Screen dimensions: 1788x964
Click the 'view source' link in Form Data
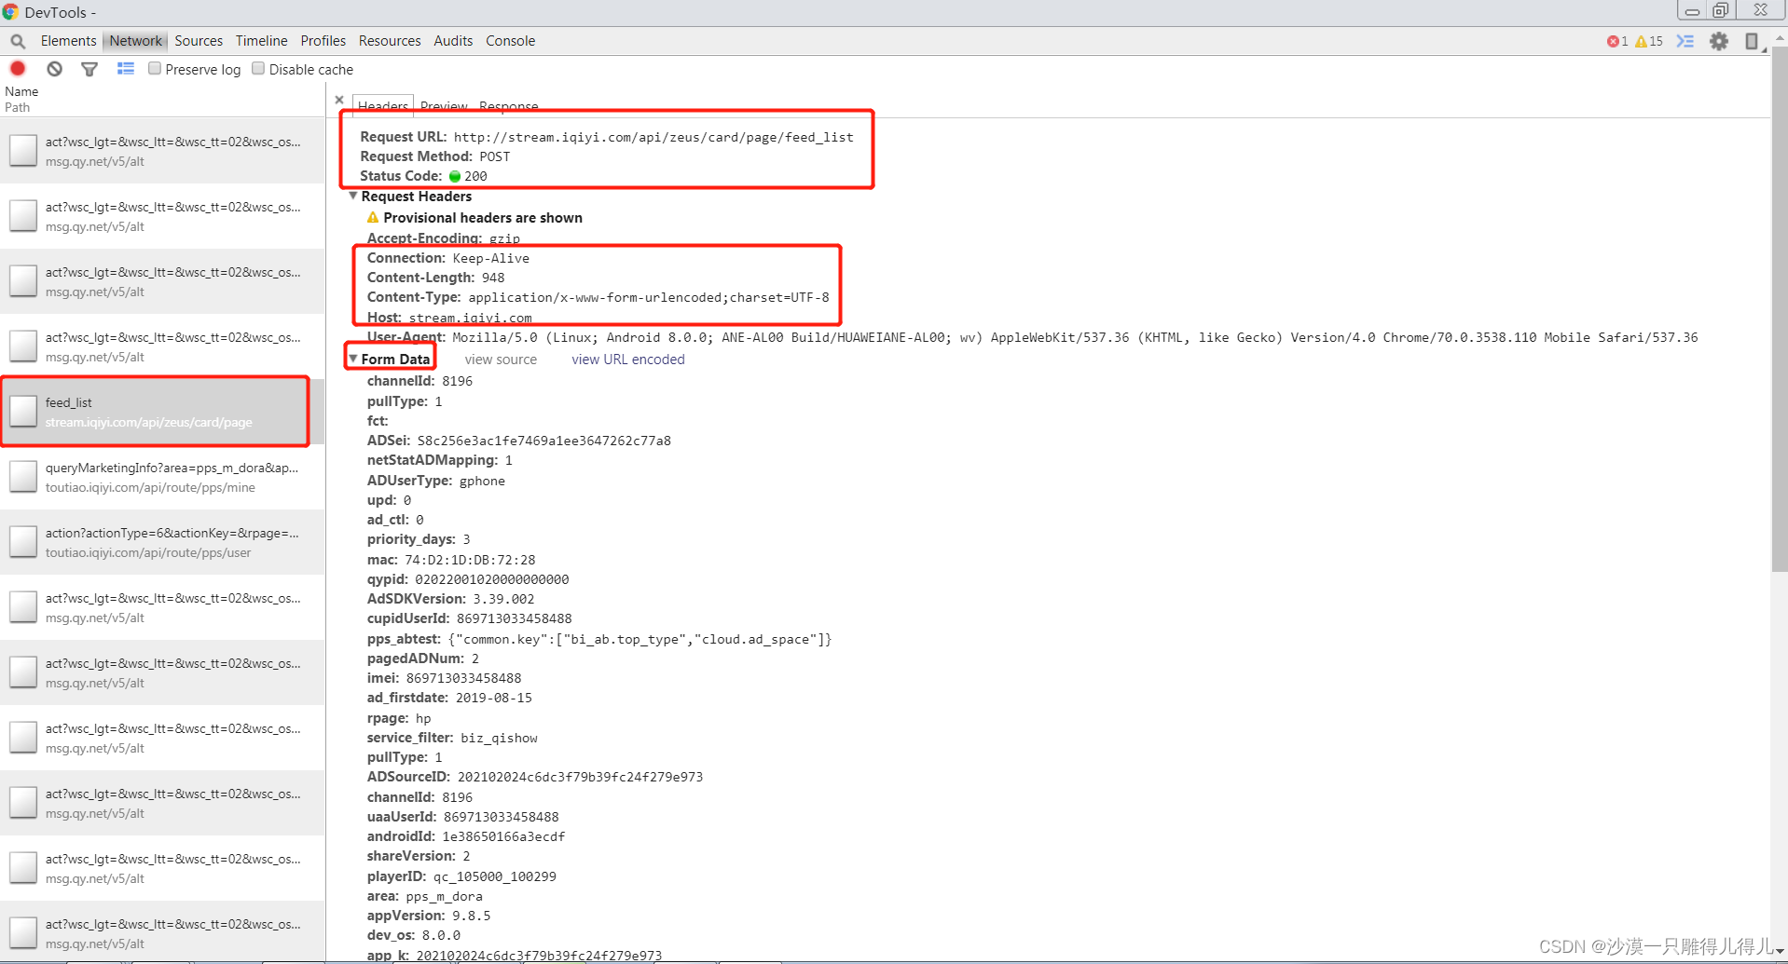coord(501,360)
